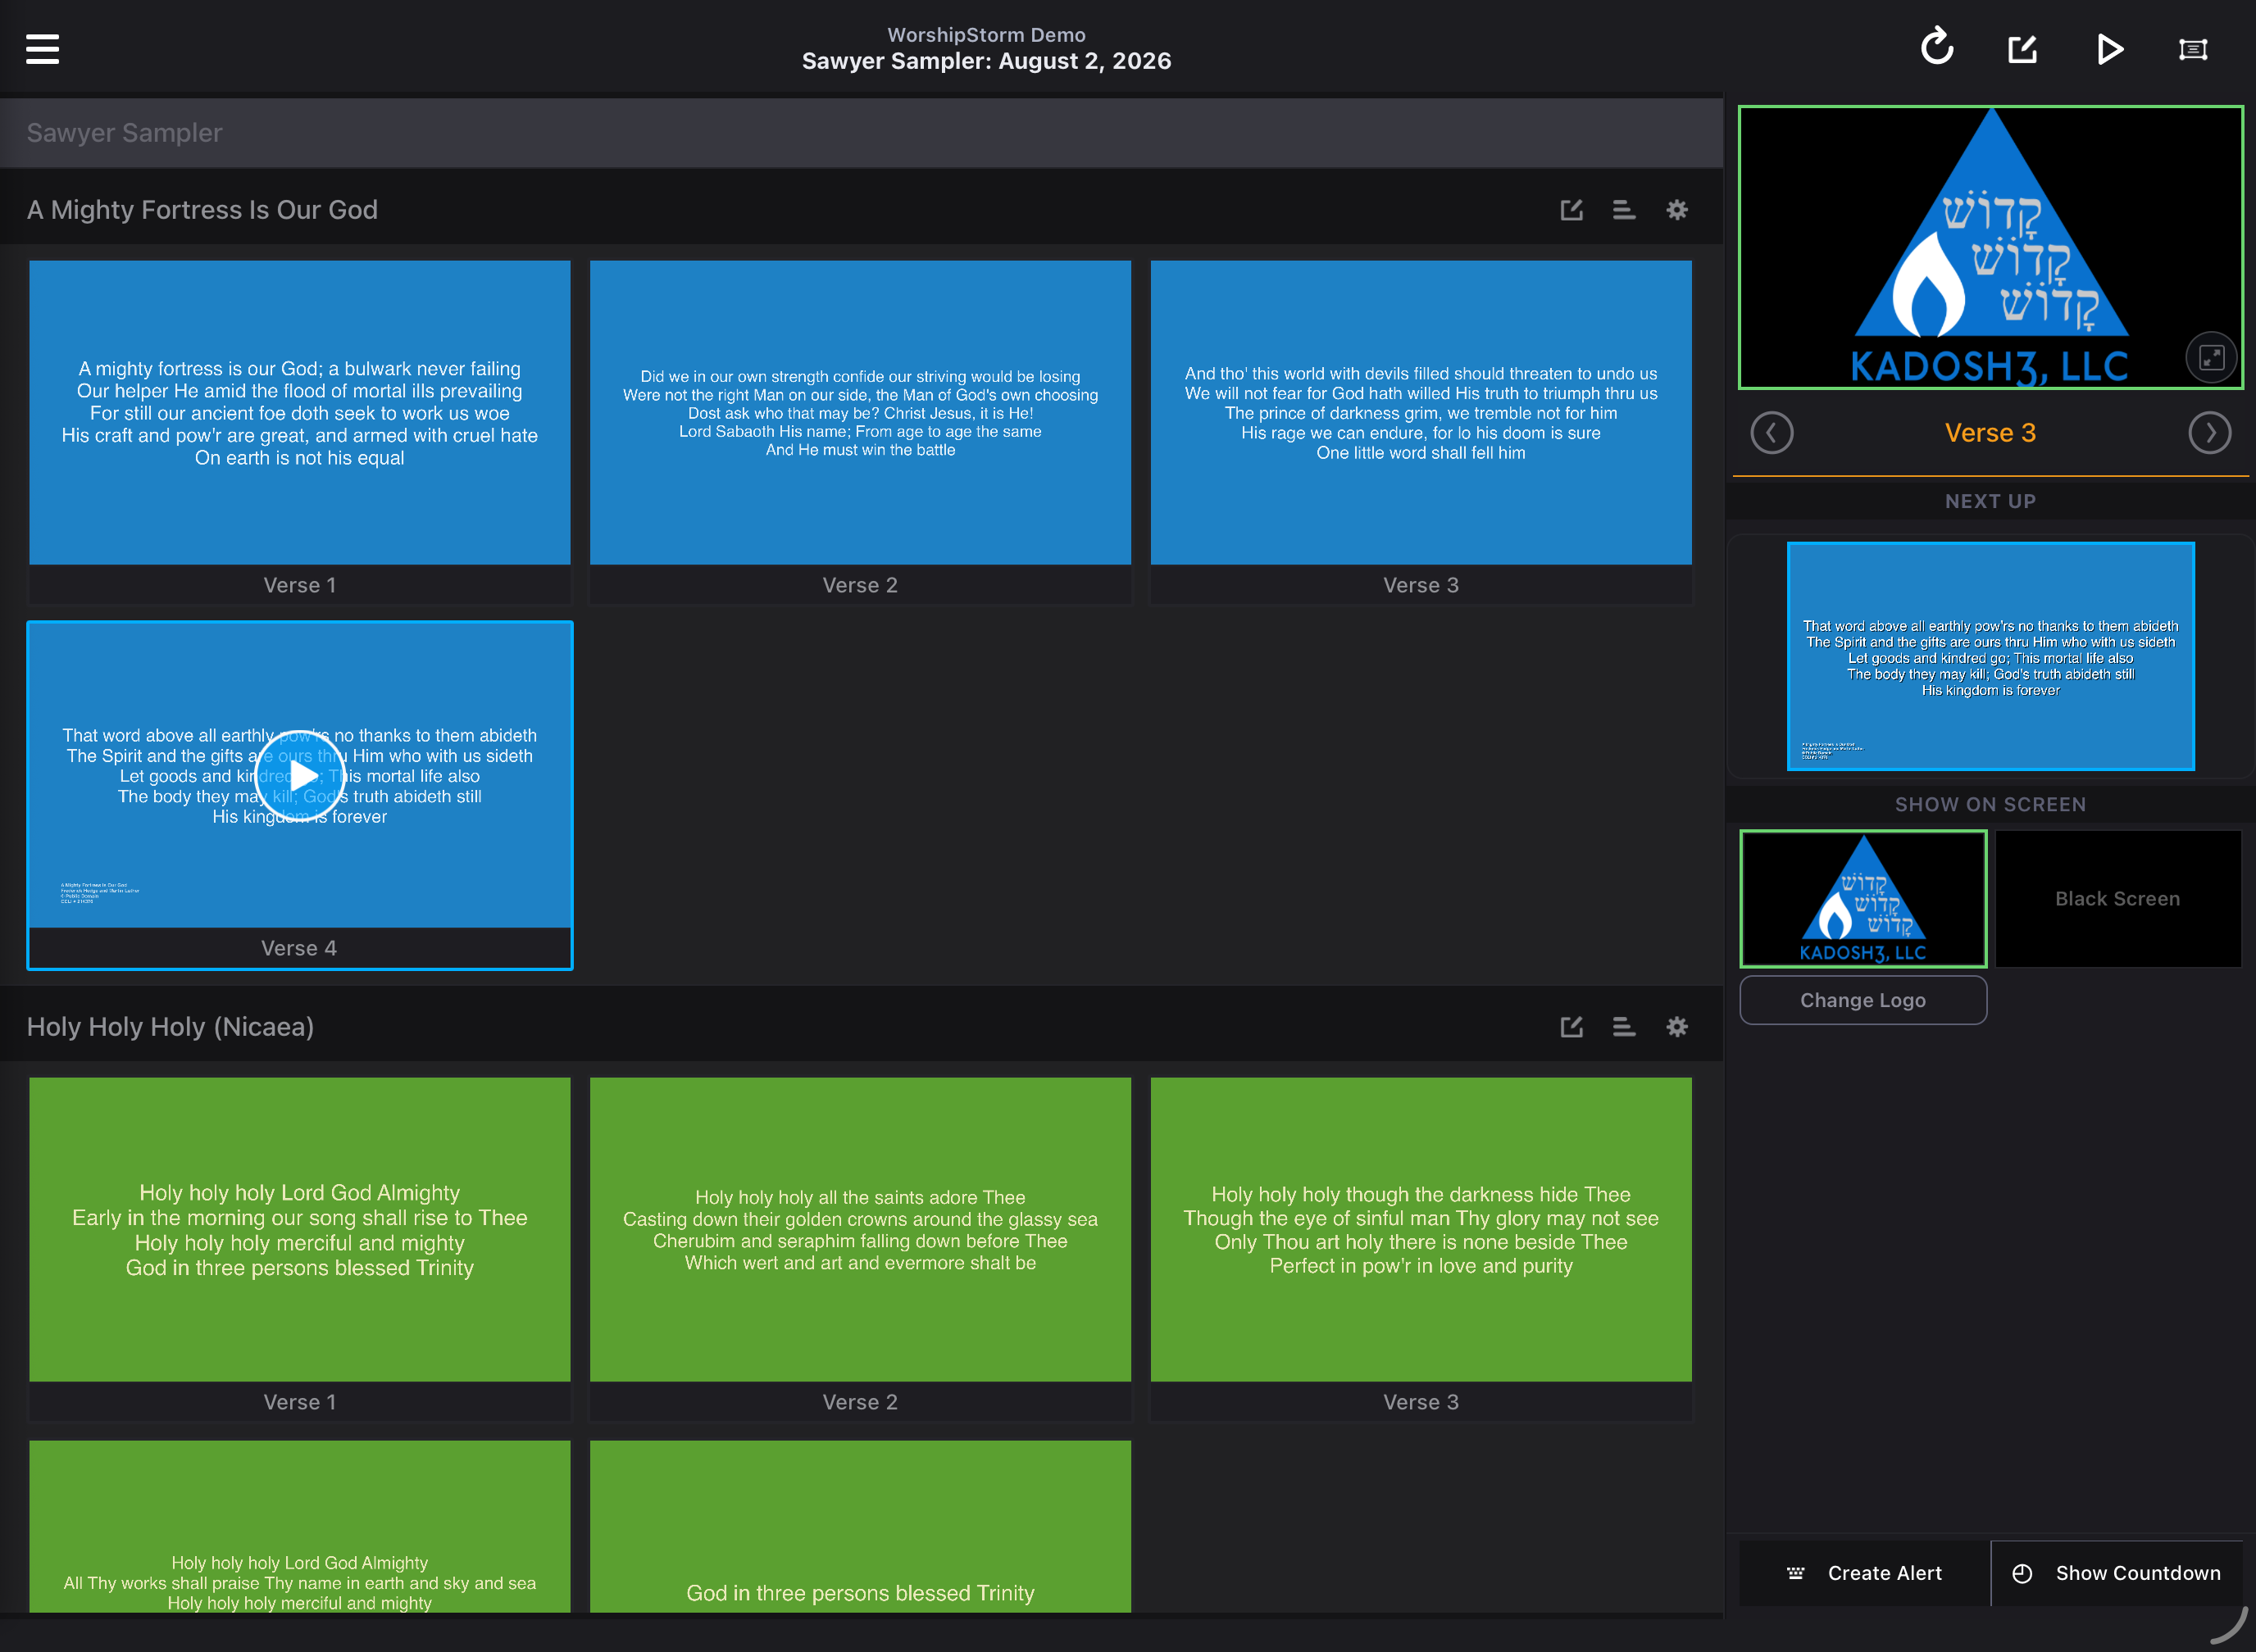Advance to next slide with right chevron
Image resolution: width=2256 pixels, height=1652 pixels.
point(2209,433)
